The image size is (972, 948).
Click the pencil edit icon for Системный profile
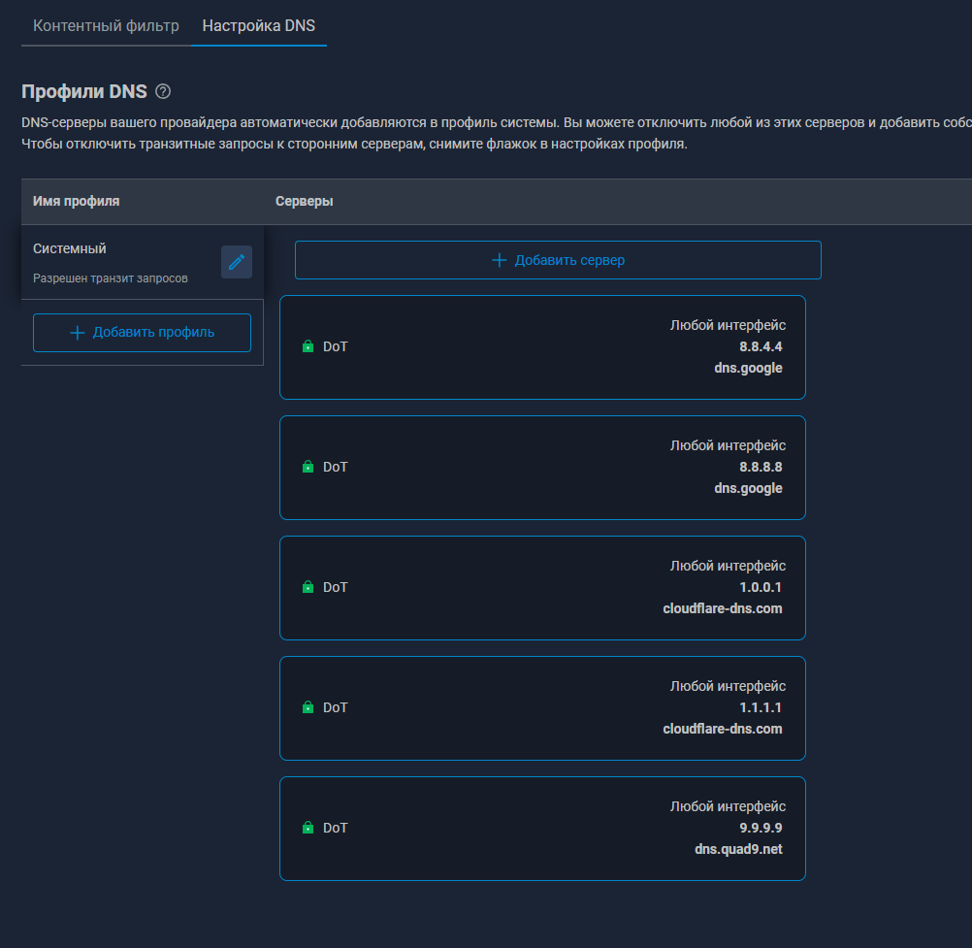pos(237,262)
